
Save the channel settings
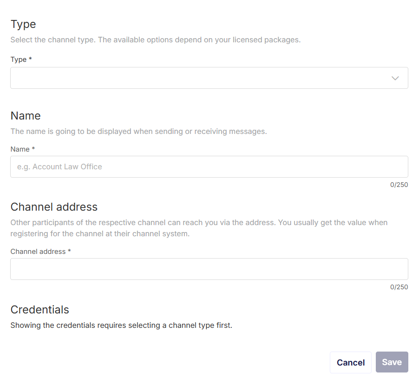(392, 362)
